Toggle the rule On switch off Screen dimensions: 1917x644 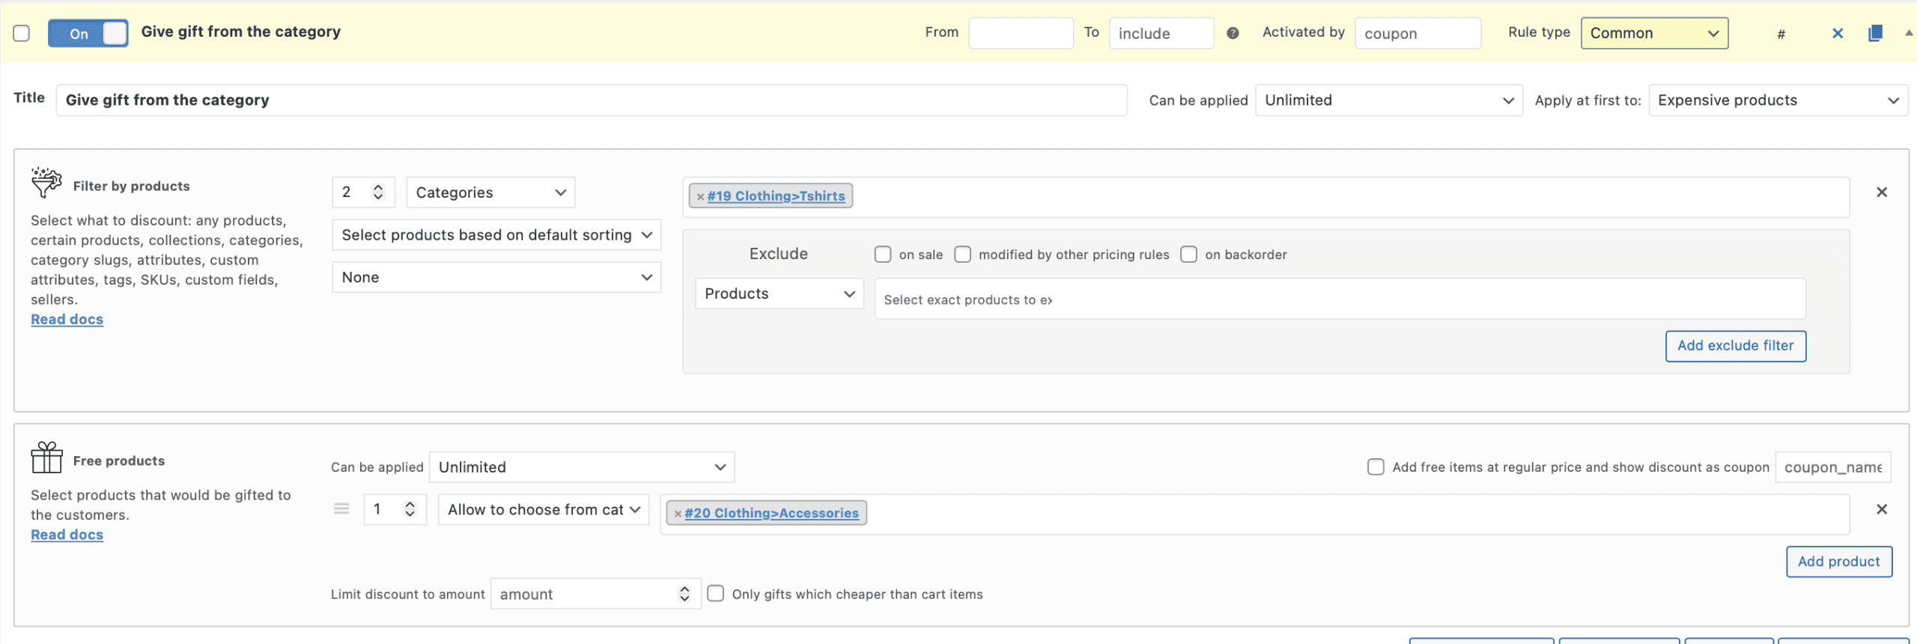pos(88,34)
